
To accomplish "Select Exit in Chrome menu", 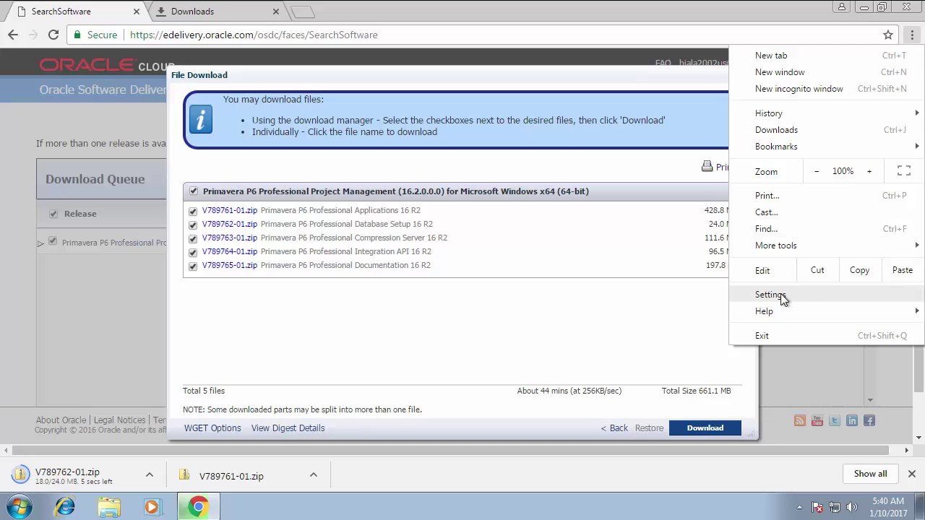I will [827, 336].
